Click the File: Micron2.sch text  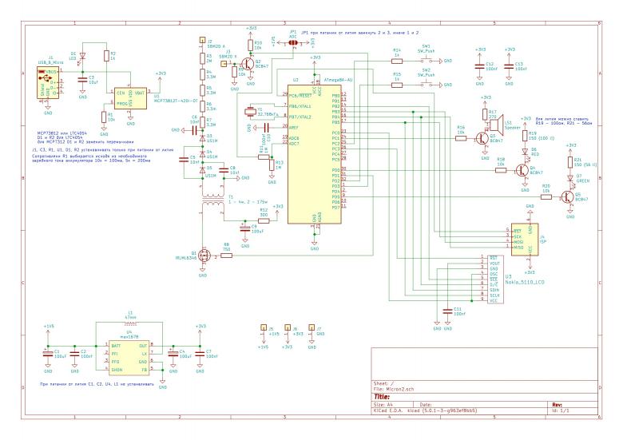pos(401,387)
